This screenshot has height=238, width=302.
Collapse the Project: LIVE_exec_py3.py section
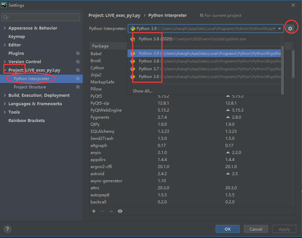tap(5, 70)
